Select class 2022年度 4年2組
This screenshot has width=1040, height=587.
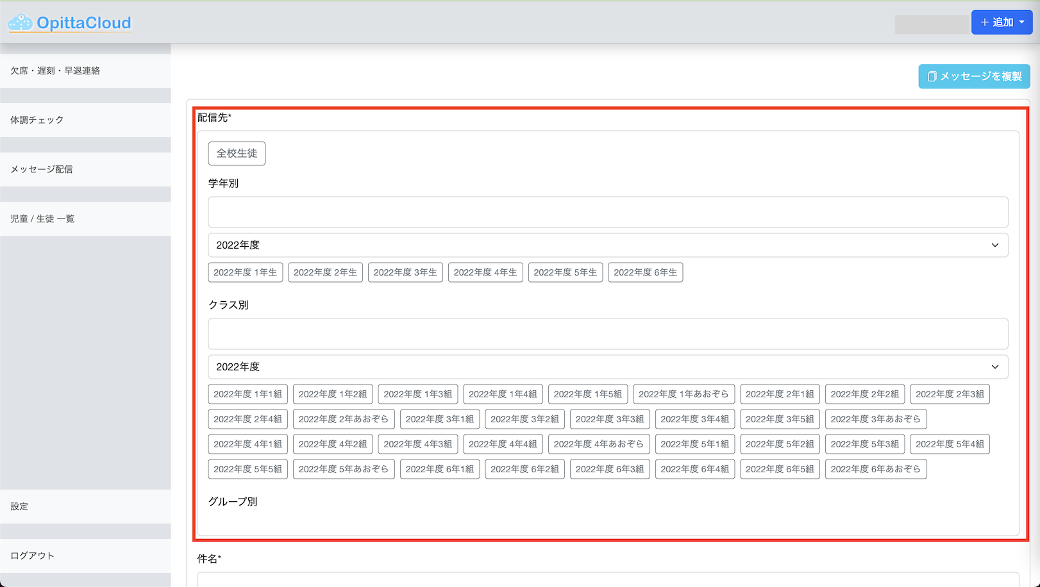click(x=333, y=444)
